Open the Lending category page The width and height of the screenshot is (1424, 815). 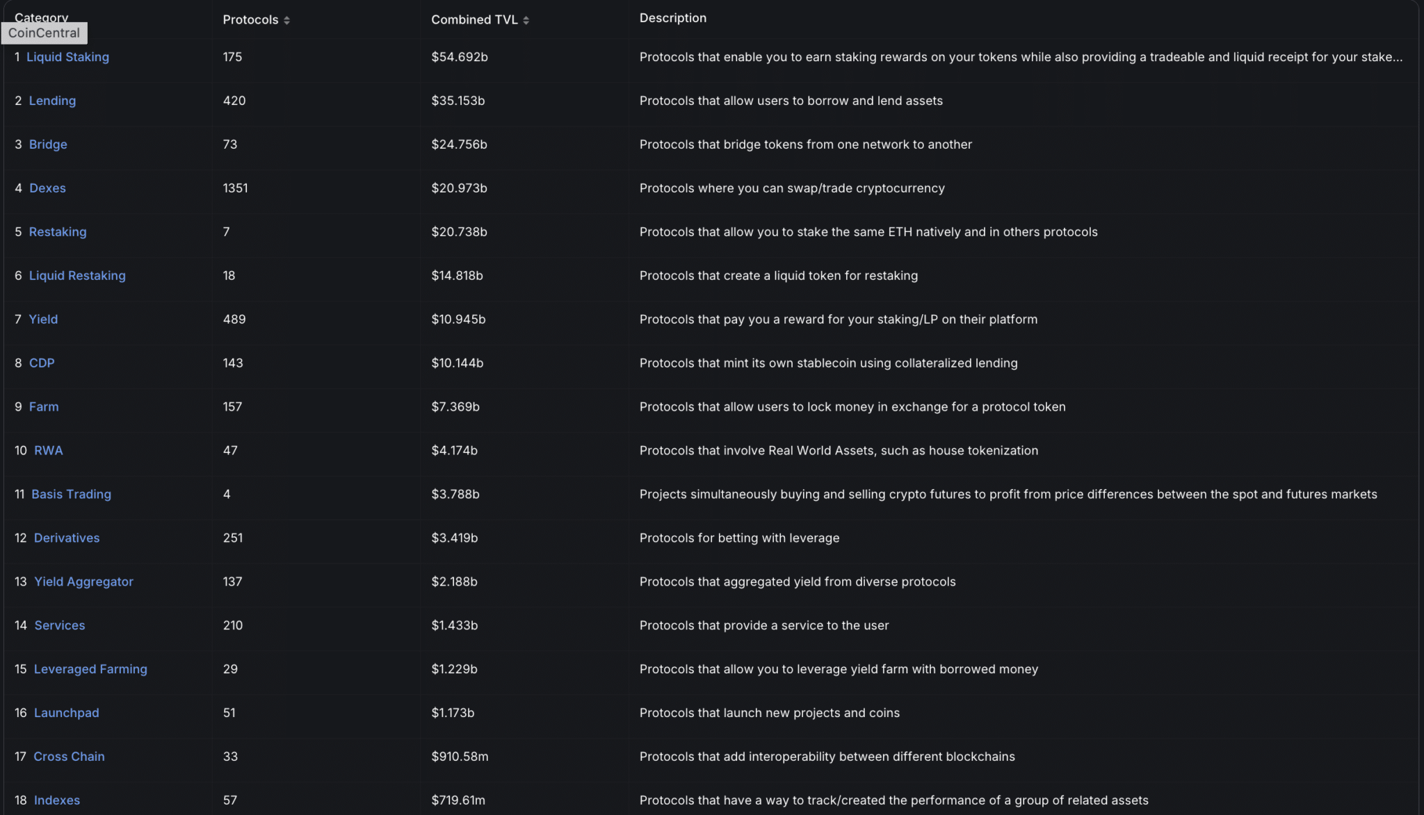pos(52,101)
